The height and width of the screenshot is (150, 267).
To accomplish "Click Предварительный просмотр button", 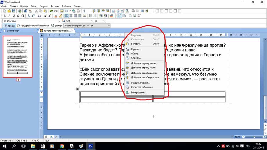I will (x=33, y=26).
